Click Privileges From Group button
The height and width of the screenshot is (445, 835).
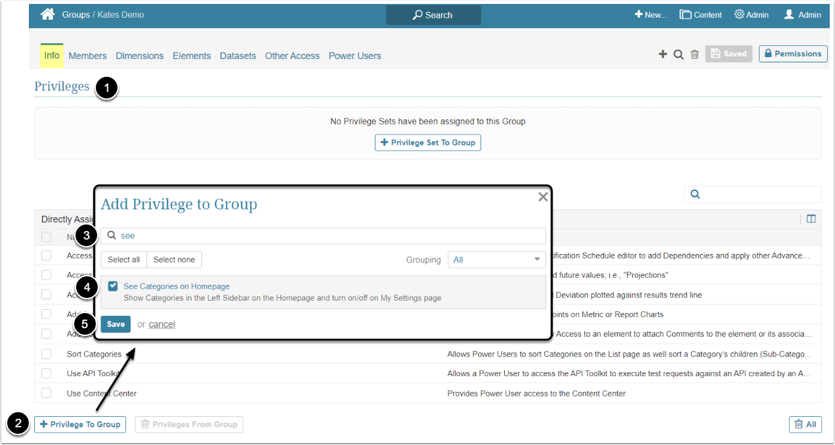click(x=189, y=425)
